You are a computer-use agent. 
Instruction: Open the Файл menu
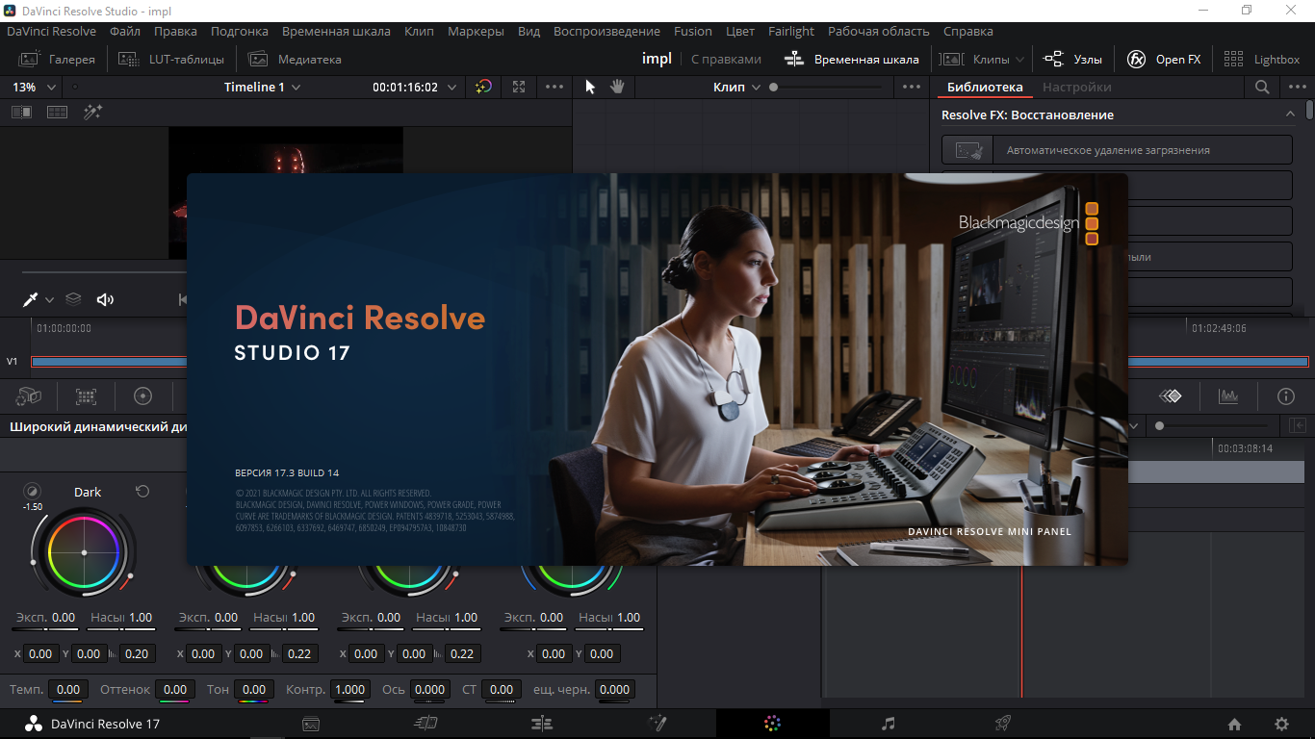(125, 31)
